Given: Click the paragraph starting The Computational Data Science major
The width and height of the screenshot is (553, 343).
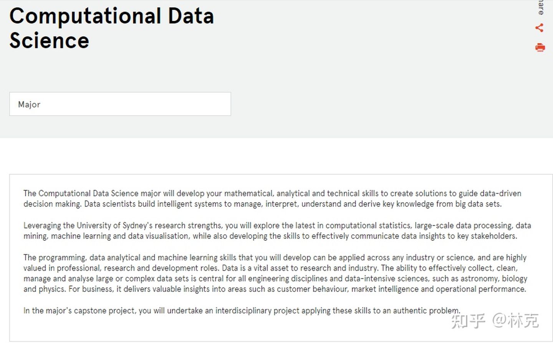Looking at the screenshot, I should pos(272,199).
